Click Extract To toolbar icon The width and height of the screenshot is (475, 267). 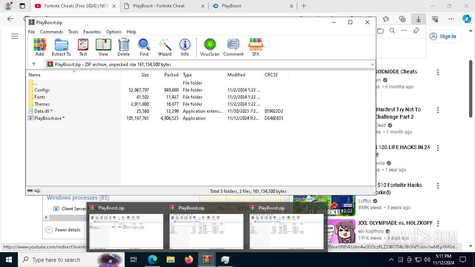(x=61, y=47)
